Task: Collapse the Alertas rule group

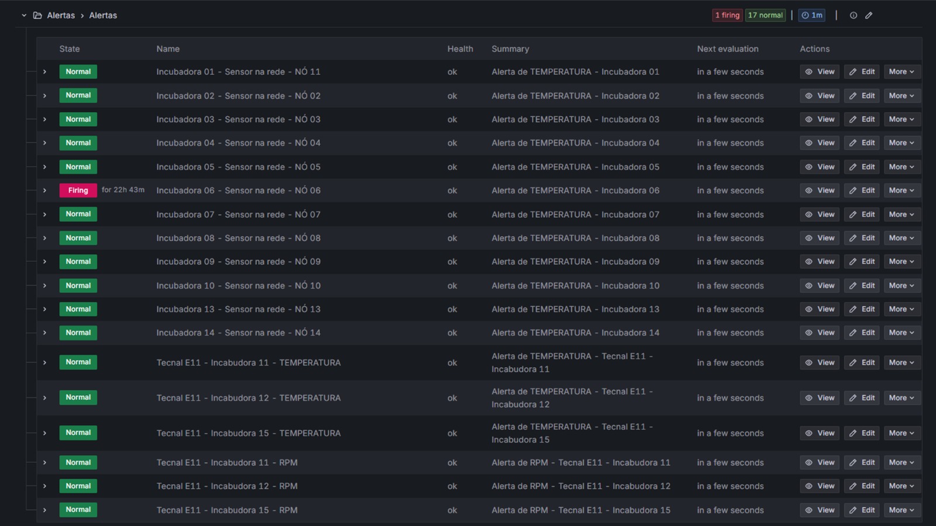Action: (x=24, y=15)
